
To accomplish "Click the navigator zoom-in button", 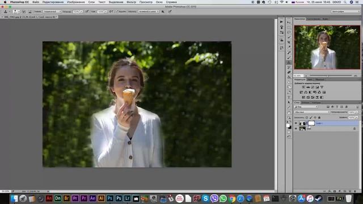I will tap(356, 75).
